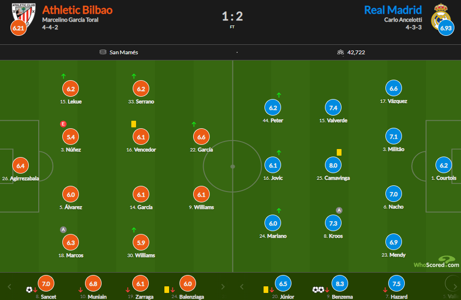Click the attendance icon next to 42,722
461x300 pixels.
341,52
